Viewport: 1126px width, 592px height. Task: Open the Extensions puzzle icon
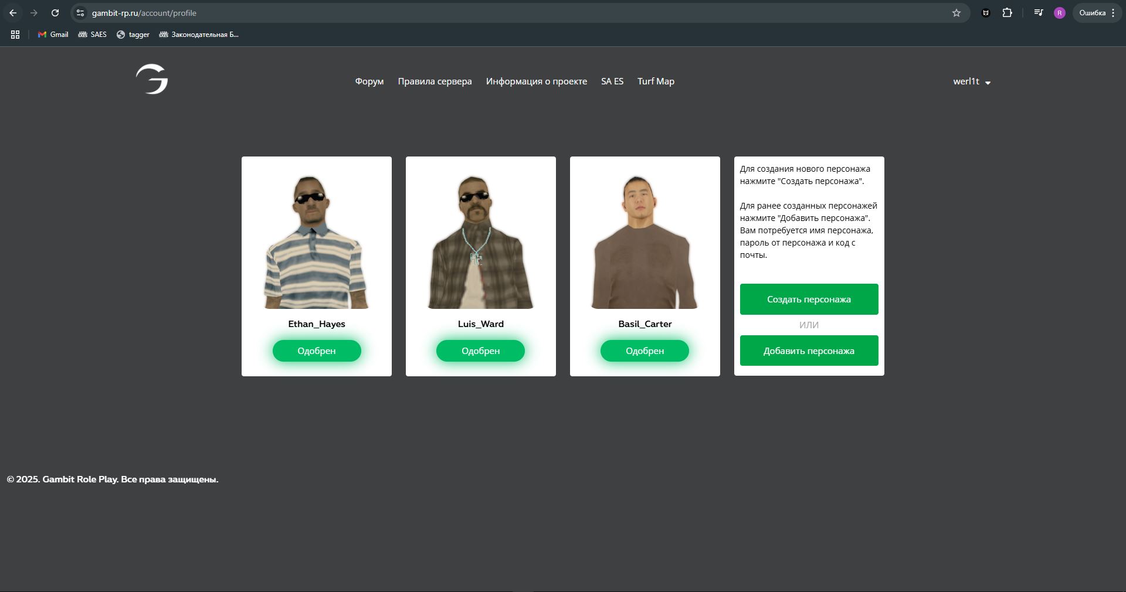1007,13
